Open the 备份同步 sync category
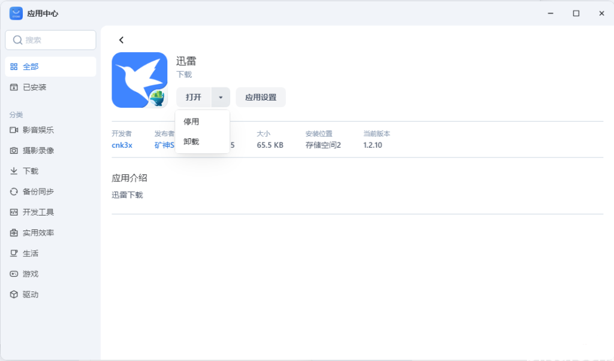This screenshot has height=361, width=614. click(x=38, y=192)
